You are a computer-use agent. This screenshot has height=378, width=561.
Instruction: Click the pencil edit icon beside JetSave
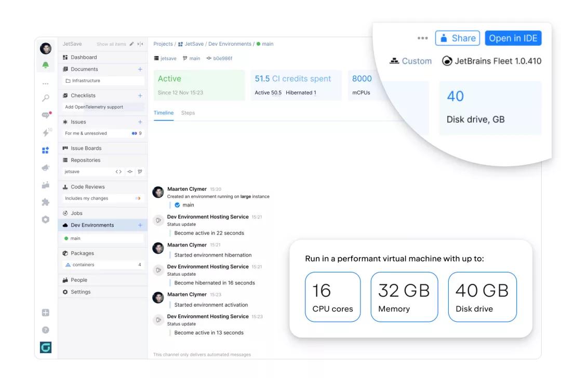pyautogui.click(x=131, y=44)
